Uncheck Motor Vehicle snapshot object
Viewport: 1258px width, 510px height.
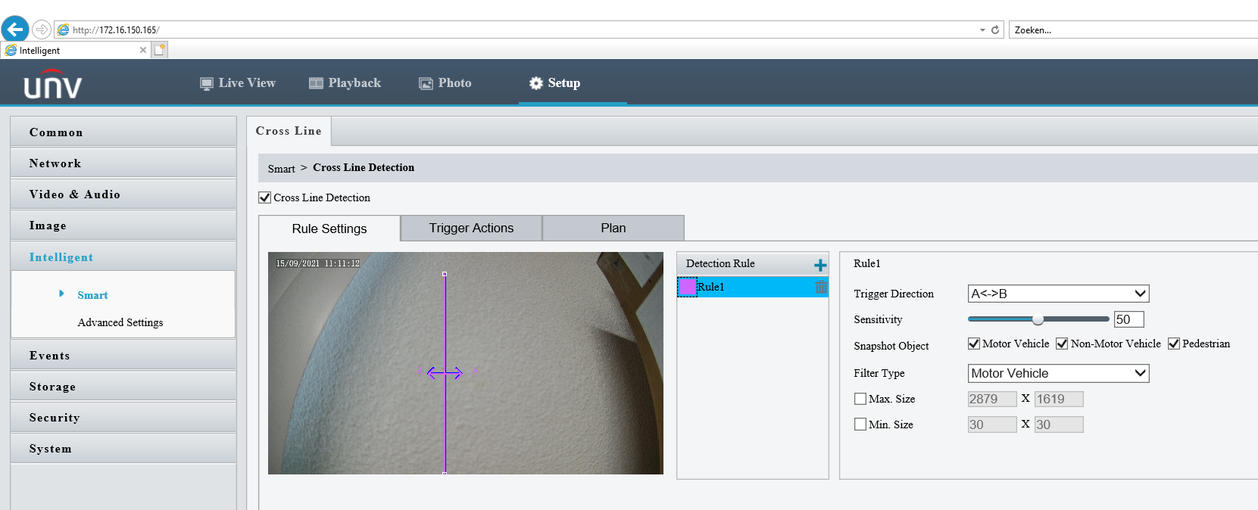click(974, 344)
